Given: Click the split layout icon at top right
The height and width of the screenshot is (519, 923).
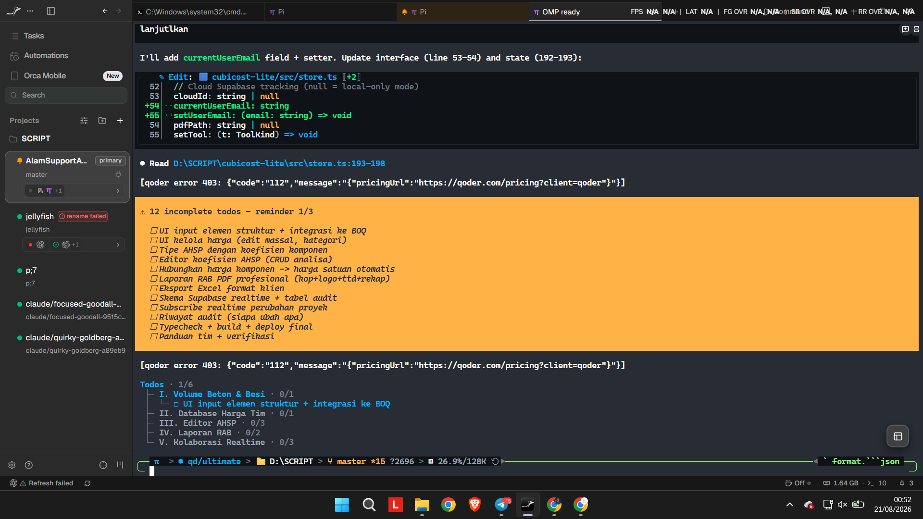Looking at the screenshot, I should [916, 29].
